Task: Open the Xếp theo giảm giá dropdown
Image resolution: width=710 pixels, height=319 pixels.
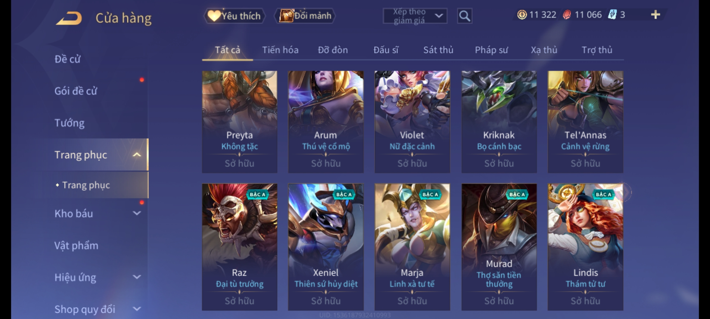Action: pos(415,16)
